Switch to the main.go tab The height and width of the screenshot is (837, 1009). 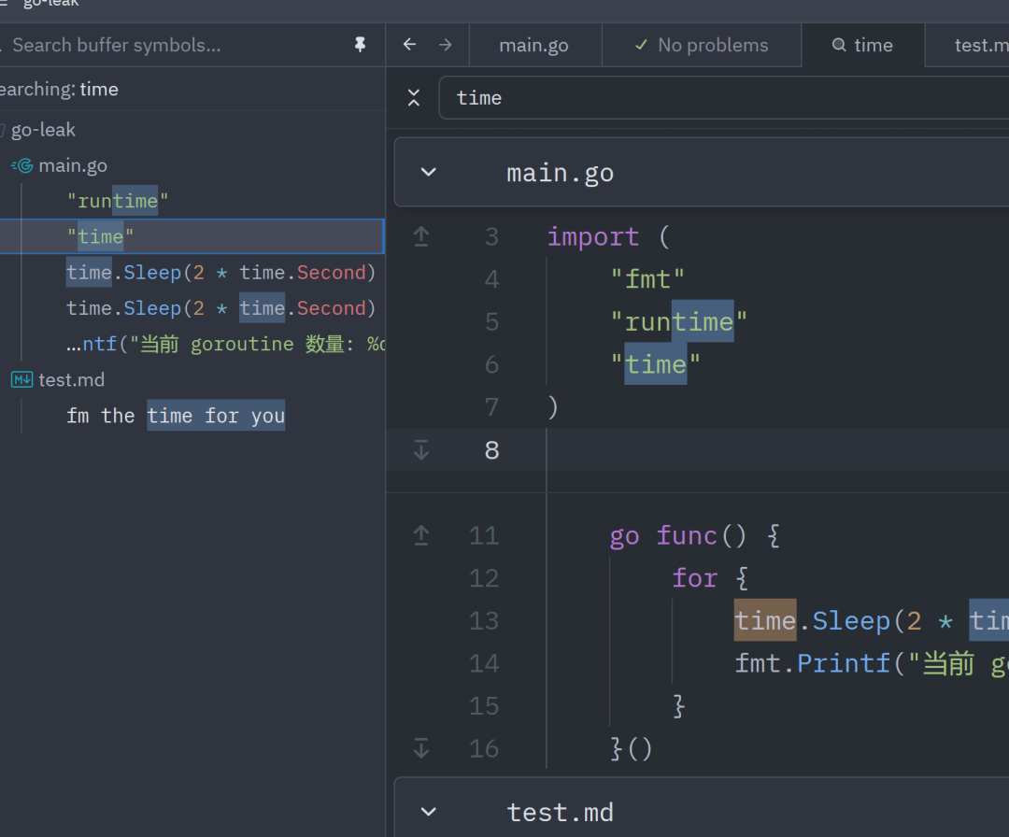tap(534, 45)
